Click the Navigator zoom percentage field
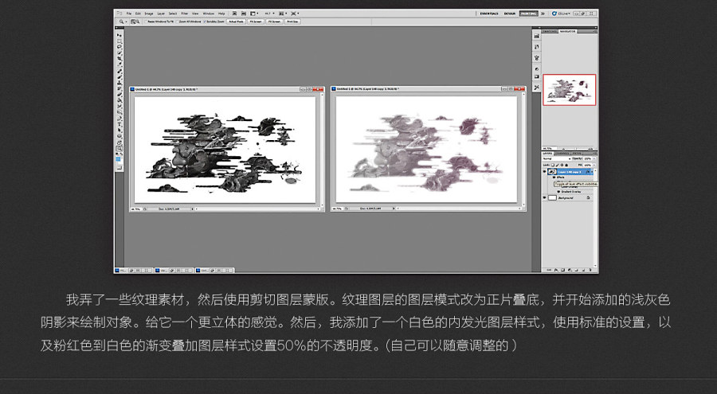Viewport: 717px width, 394px height. (548, 149)
